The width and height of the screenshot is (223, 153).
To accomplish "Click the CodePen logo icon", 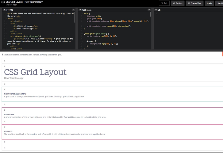I will tap(3, 2).
